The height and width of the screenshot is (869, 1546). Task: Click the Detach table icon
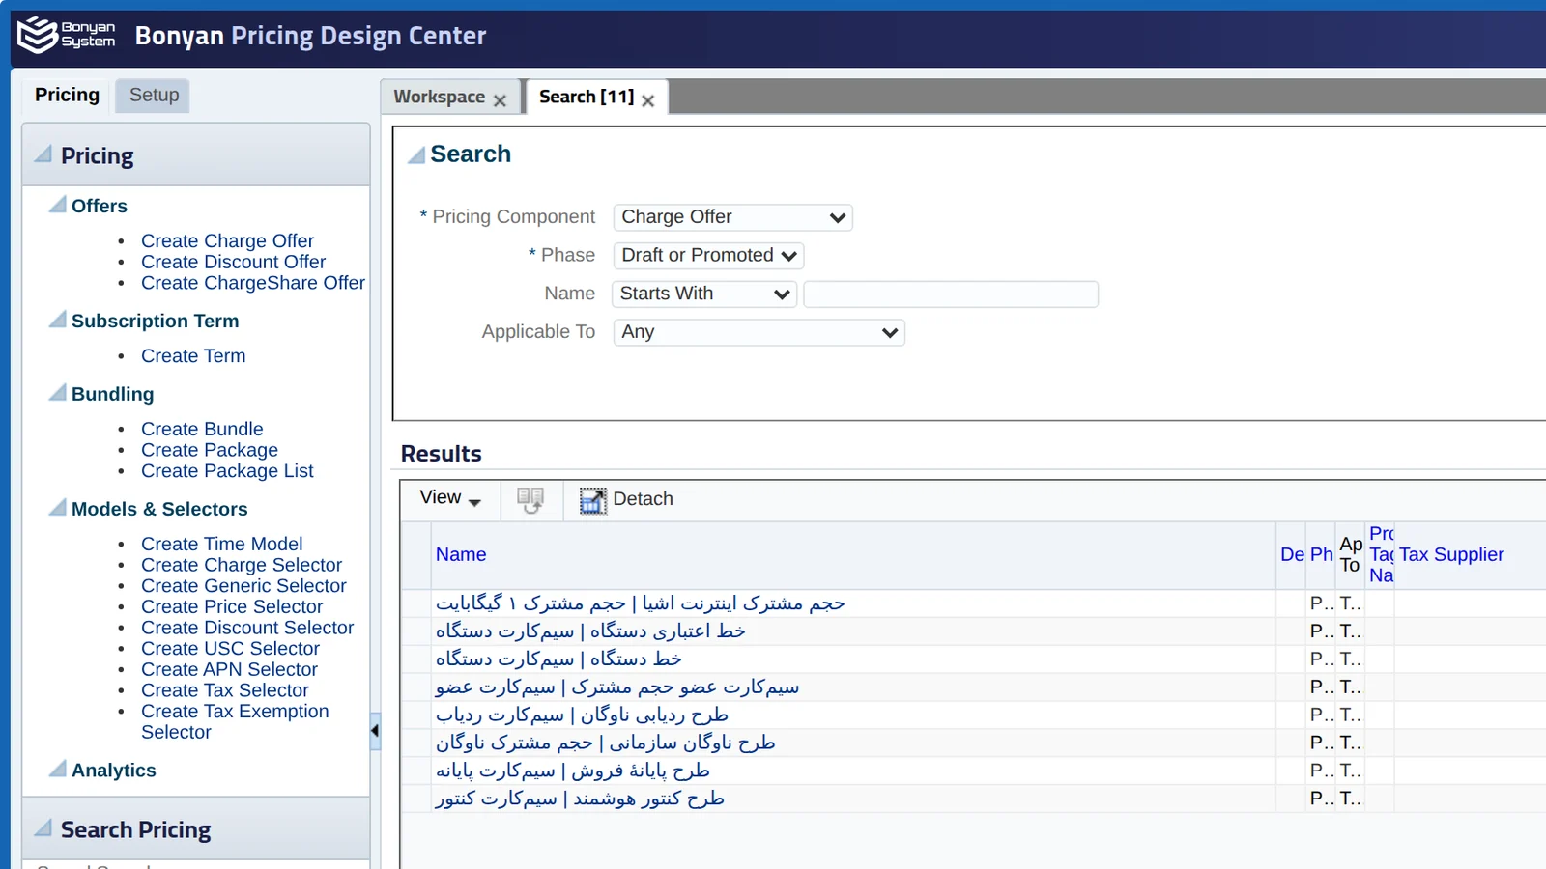pyautogui.click(x=592, y=500)
